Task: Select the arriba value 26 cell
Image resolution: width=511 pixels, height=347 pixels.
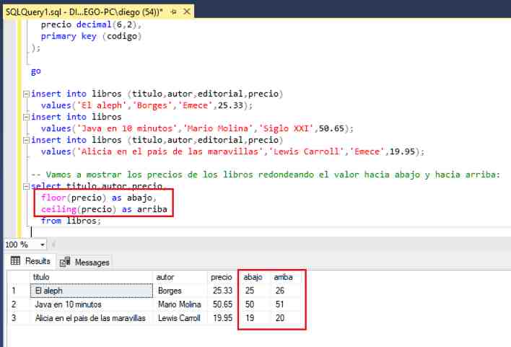Action: click(x=286, y=291)
